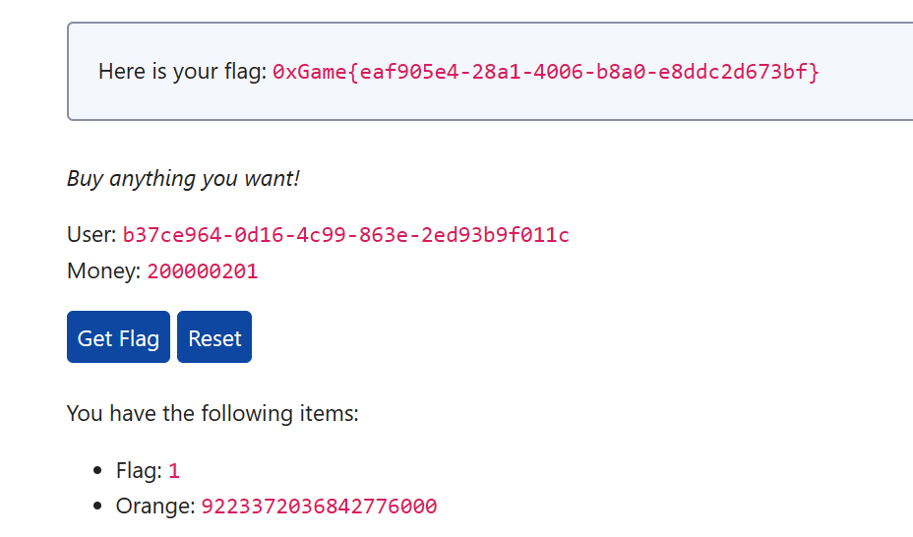This screenshot has width=913, height=537.
Task: Click the 'User:' label
Action: click(92, 234)
